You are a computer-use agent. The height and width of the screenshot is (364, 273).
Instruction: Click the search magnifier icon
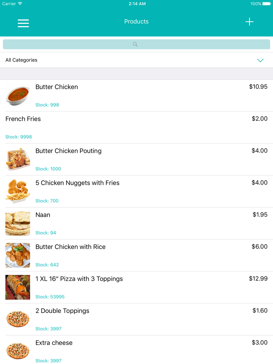[x=135, y=44]
